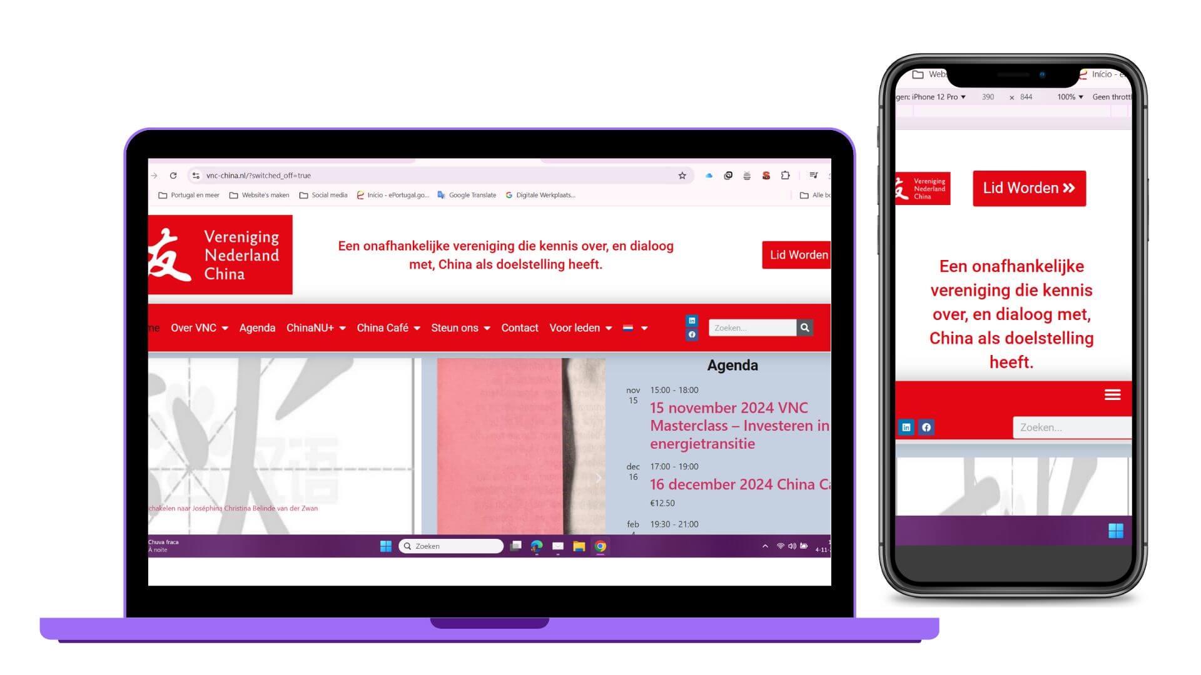Toggle the language selector flag dropdown
Image resolution: width=1201 pixels, height=675 pixels.
pos(629,328)
